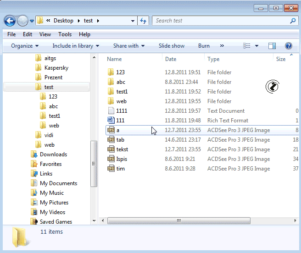Image resolution: width=301 pixels, height=253 pixels.
Task: Open the Tools menu
Action: (65, 34)
